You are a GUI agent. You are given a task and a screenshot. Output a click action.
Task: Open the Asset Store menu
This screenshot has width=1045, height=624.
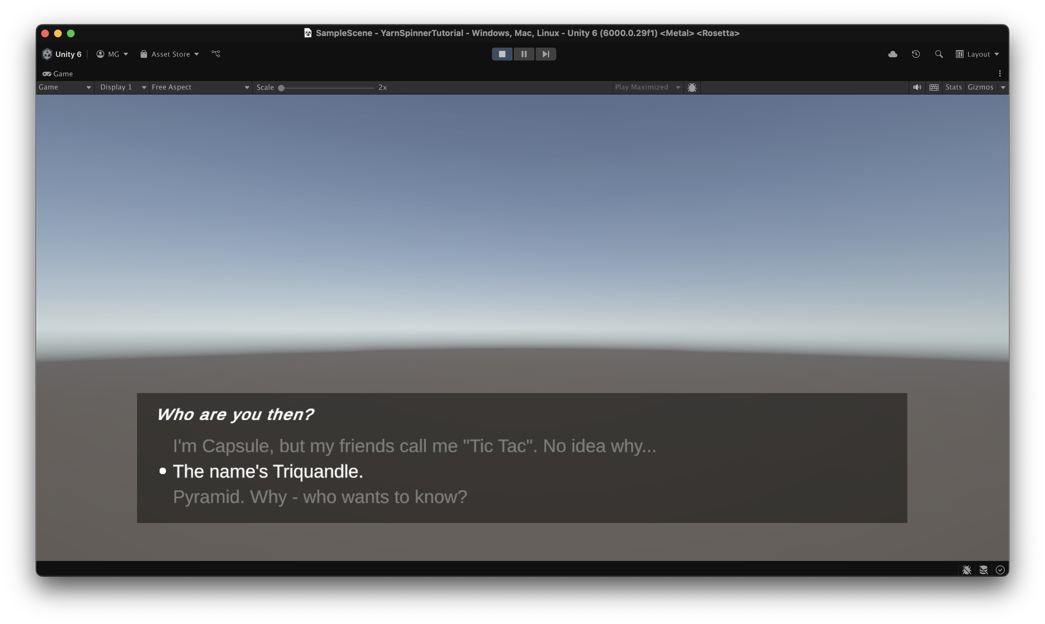click(170, 54)
